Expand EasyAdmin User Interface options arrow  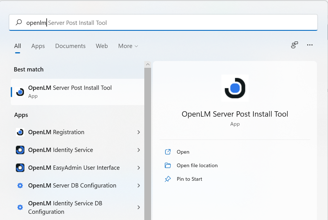139,168
